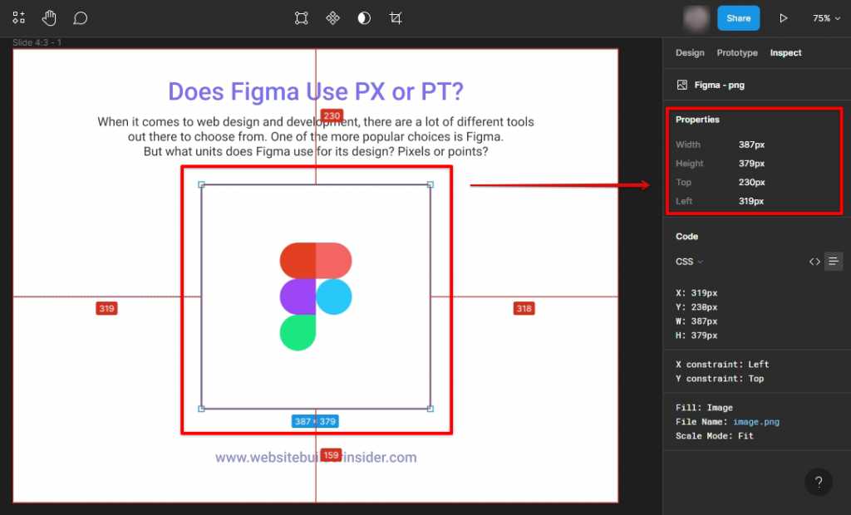Viewport: 851px width, 515px height.
Task: Click the image icon beside Figma - png
Action: [681, 85]
